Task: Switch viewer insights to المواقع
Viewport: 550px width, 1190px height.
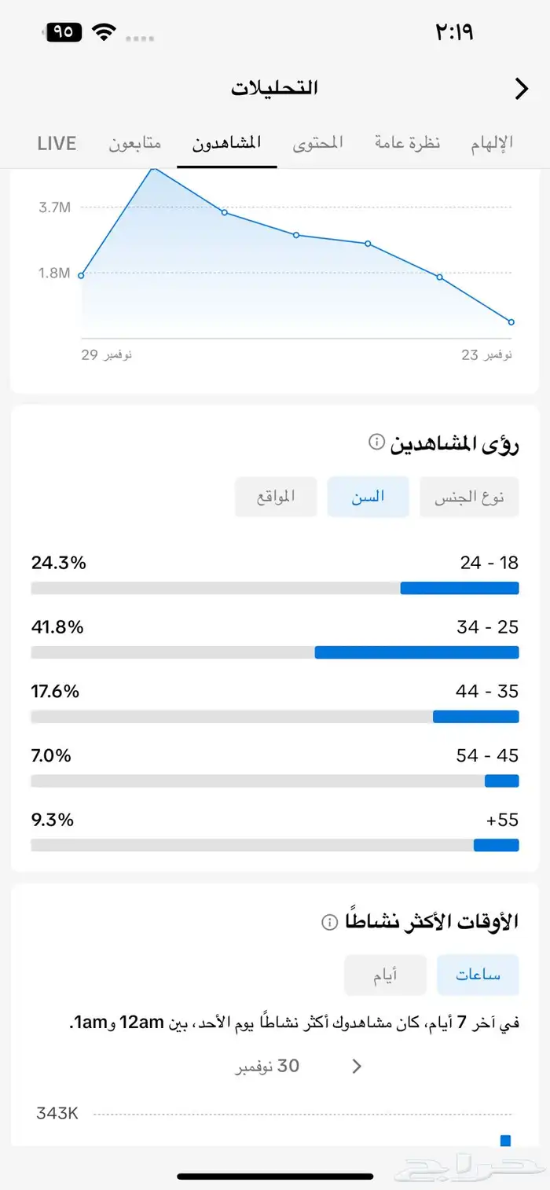Action: pos(276,496)
